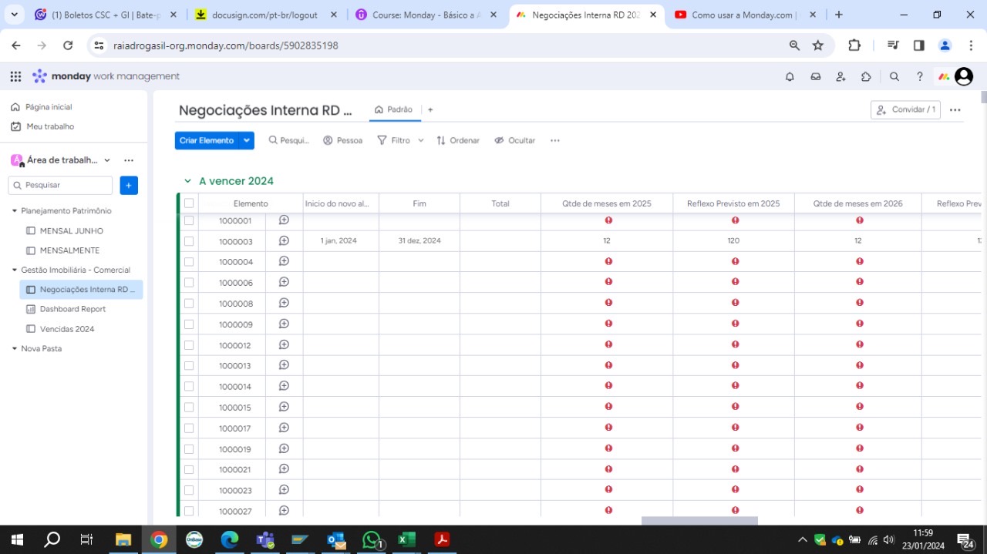Image resolution: width=987 pixels, height=554 pixels.
Task: Click the monday search magnifier icon
Action: point(894,76)
